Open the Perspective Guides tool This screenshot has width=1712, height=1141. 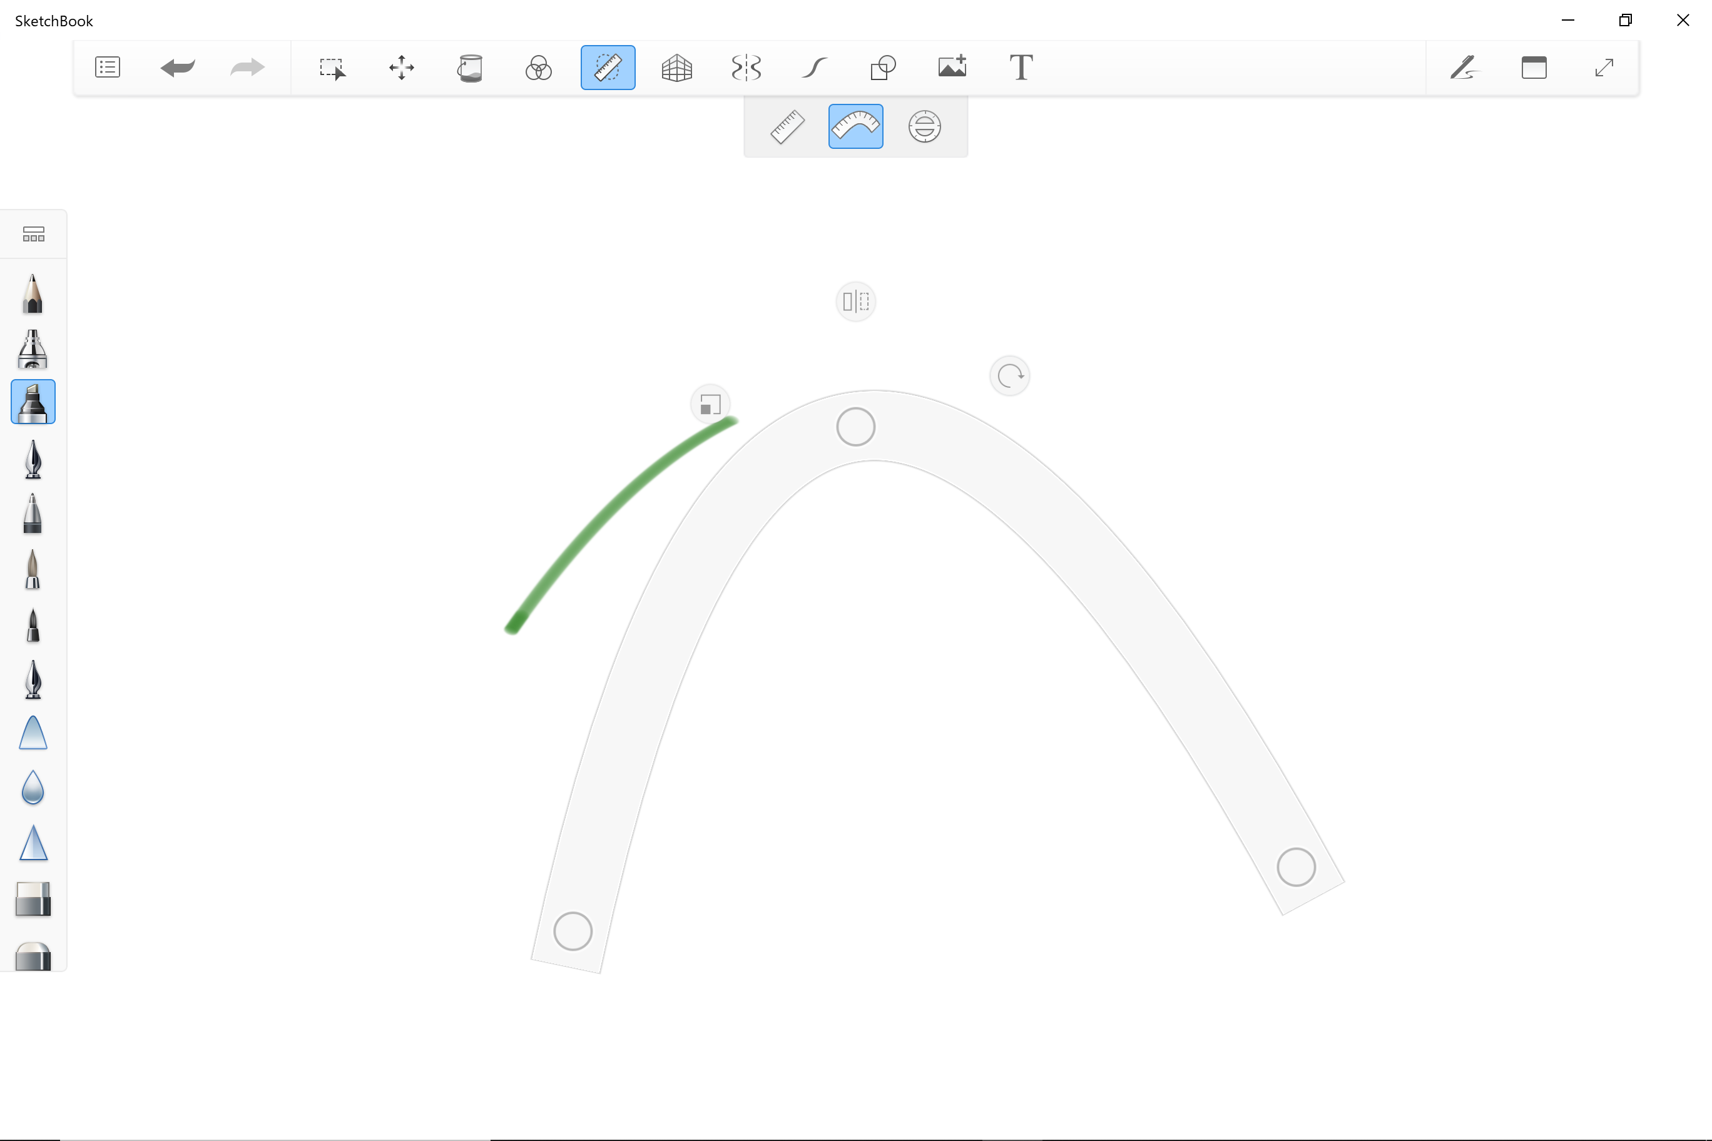[x=676, y=68]
